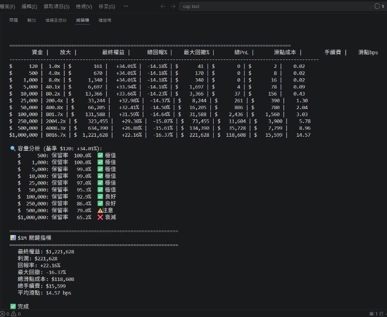
Task: Click the warnings triangle icon in the status bar
Action: pyautogui.click(x=13, y=314)
